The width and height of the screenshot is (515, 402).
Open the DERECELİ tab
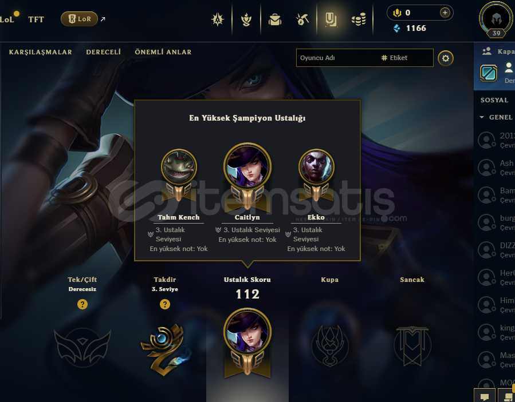(x=104, y=52)
